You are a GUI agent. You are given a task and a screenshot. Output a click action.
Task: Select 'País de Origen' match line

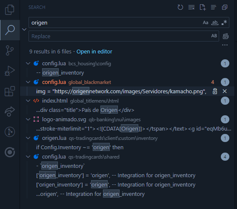coord(127,110)
